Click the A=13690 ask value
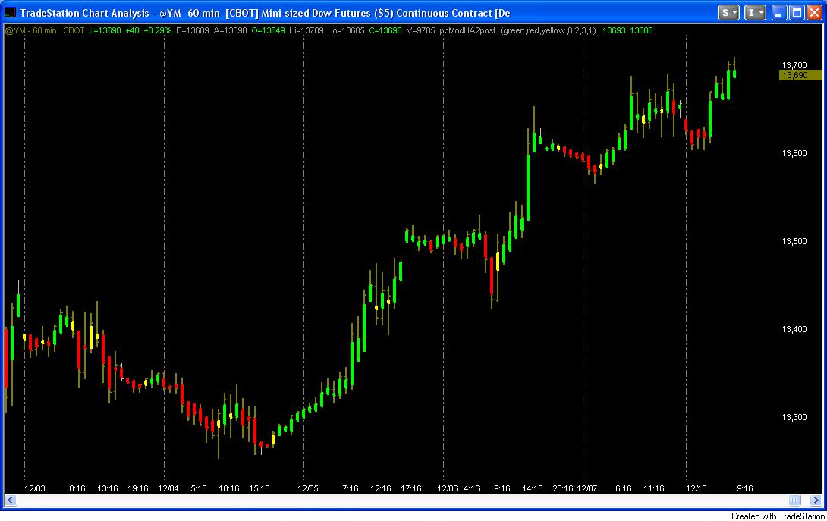The image size is (827, 521). tap(231, 30)
